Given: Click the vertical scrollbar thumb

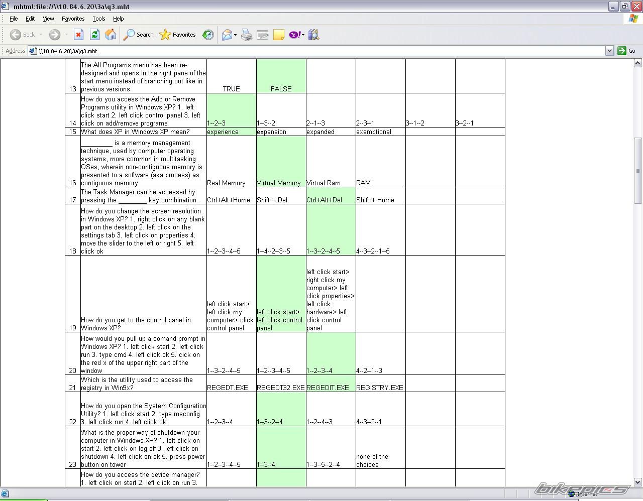Looking at the screenshot, I should click(x=638, y=171).
